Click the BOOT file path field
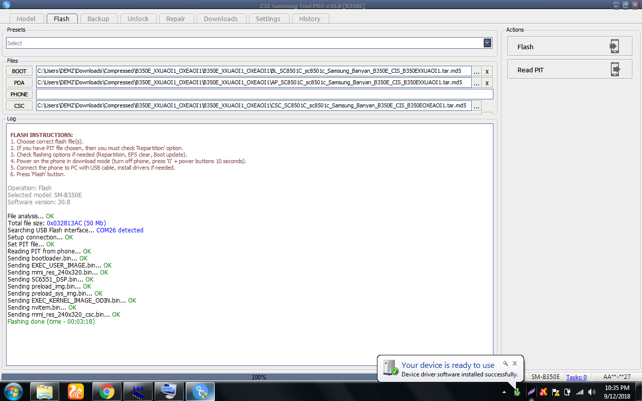 (x=253, y=71)
